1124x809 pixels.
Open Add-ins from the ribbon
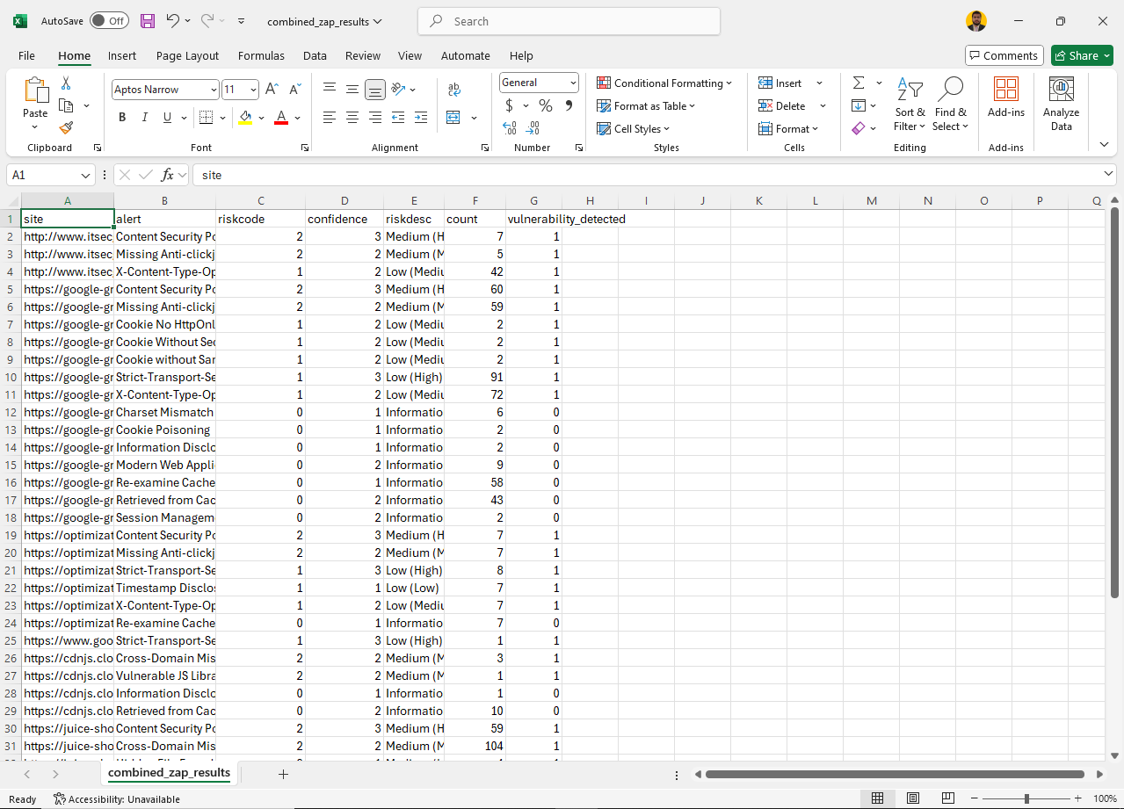pyautogui.click(x=1006, y=97)
